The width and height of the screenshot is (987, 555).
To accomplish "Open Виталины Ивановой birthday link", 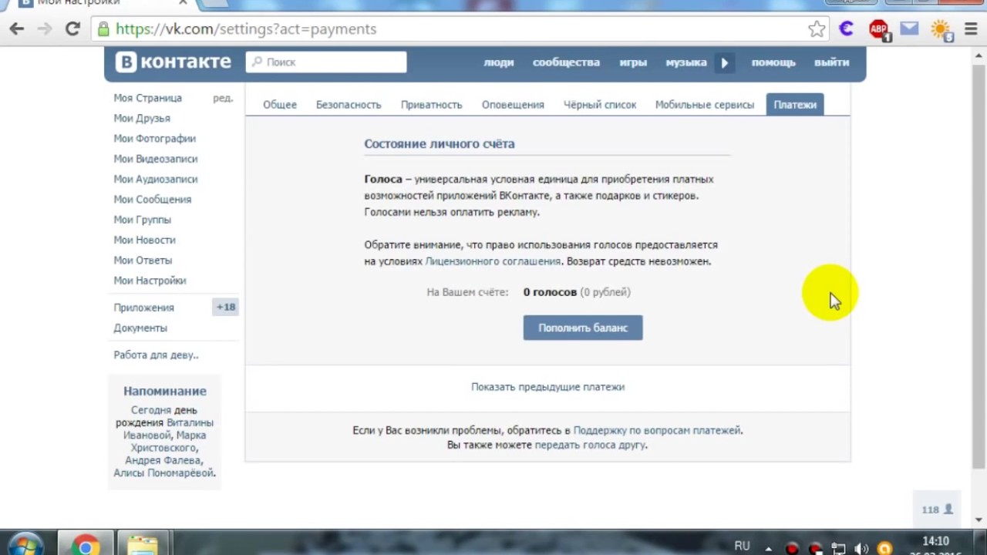I will [168, 429].
